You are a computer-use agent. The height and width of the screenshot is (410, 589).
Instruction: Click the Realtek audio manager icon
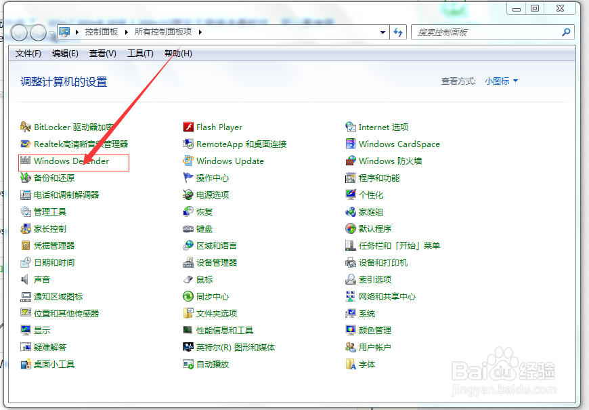[26, 144]
